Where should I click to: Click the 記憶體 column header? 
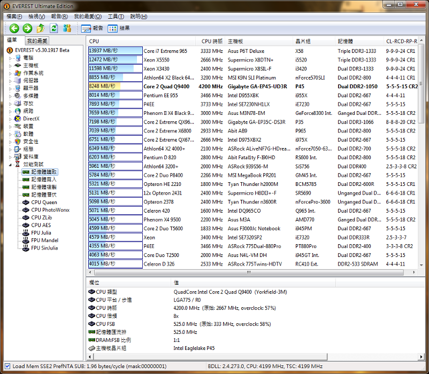[x=359, y=41]
